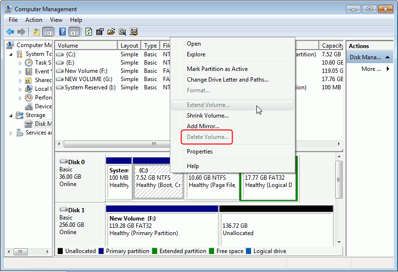
Task: Select the Device Manager tree icon
Action: click(29, 106)
